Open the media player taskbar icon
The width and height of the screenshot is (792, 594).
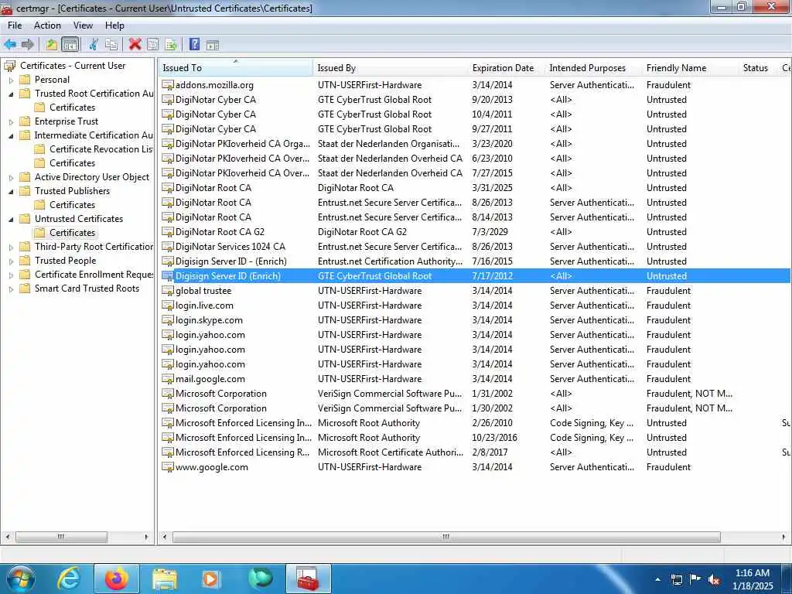[x=211, y=579]
